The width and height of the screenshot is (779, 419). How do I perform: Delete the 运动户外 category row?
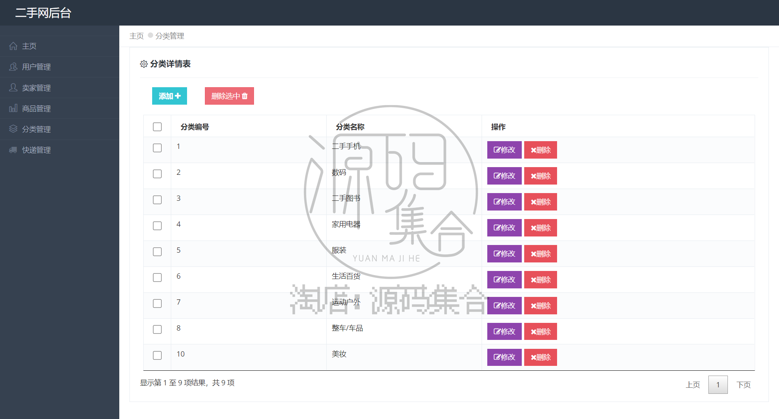[x=540, y=305]
